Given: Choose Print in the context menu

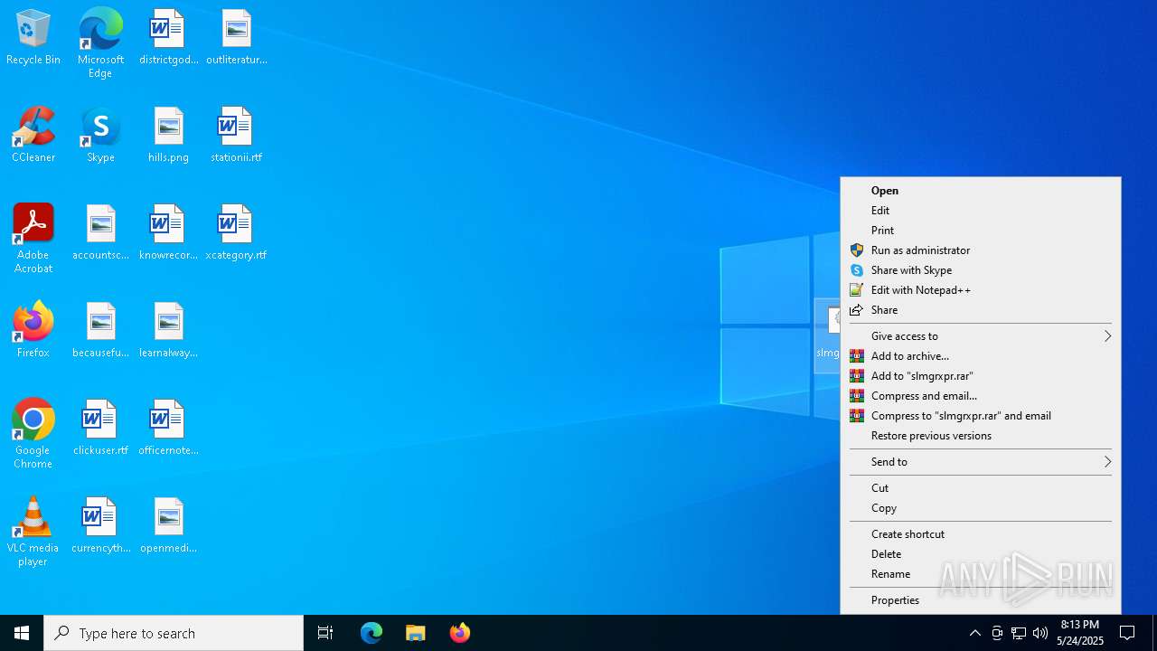Looking at the screenshot, I should pyautogui.click(x=981, y=231).
